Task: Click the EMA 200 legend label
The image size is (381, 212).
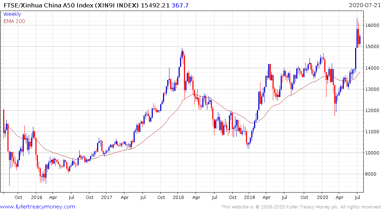Action: [x=14, y=21]
